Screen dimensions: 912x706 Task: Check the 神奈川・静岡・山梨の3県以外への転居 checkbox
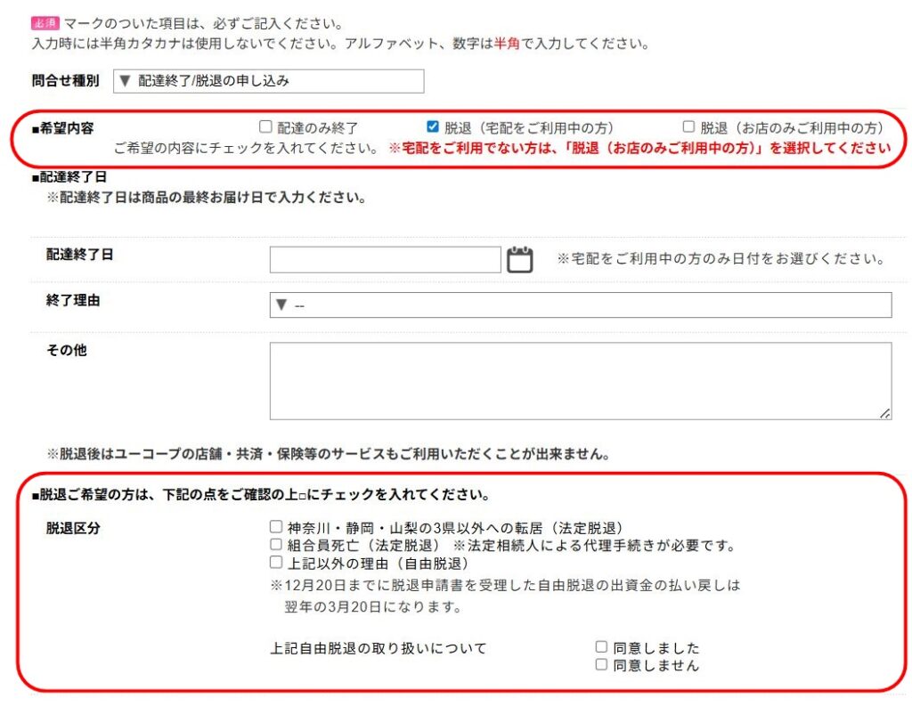(x=276, y=527)
